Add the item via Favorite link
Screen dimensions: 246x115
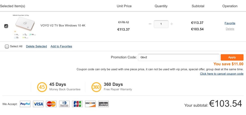[230, 23]
